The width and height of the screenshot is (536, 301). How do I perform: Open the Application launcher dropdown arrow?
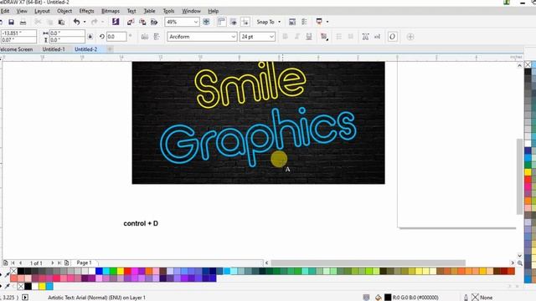coord(327,22)
